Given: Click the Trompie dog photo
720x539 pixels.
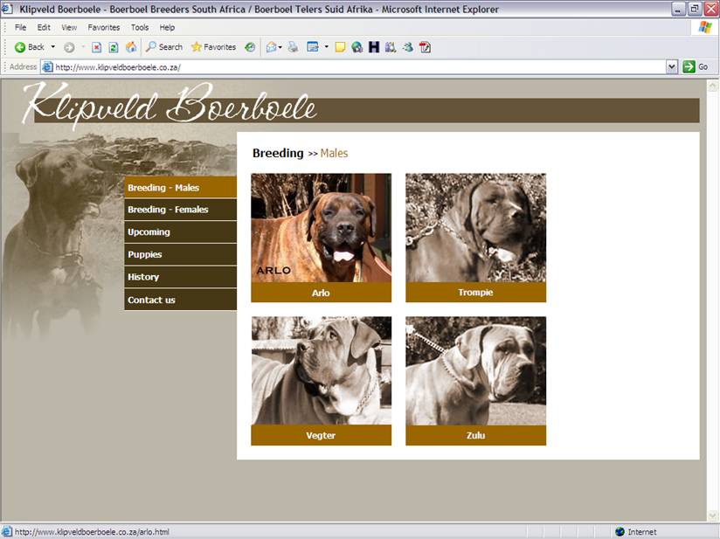Looking at the screenshot, I should pyautogui.click(x=475, y=228).
